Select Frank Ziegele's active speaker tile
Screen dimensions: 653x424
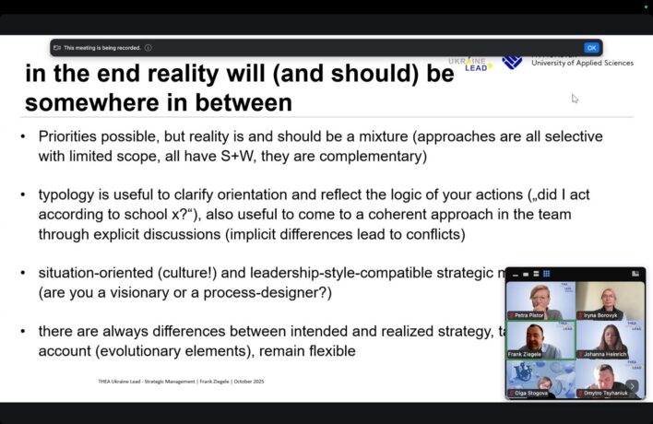pos(540,339)
